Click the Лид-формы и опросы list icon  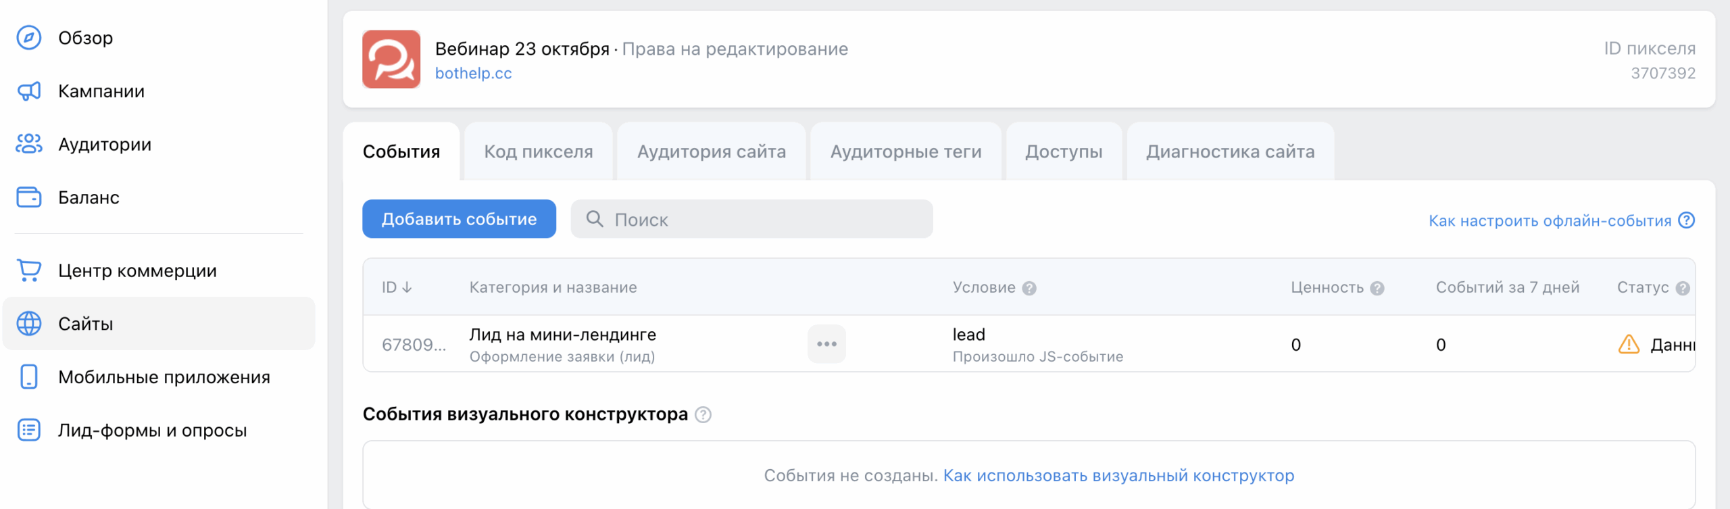coord(28,430)
